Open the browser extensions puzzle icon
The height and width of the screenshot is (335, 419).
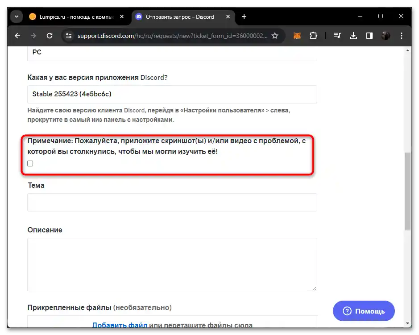pos(314,36)
